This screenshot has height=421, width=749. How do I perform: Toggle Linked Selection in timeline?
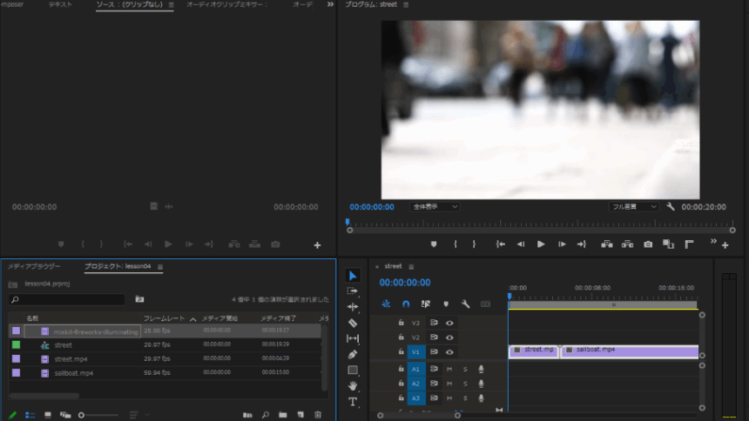(426, 304)
